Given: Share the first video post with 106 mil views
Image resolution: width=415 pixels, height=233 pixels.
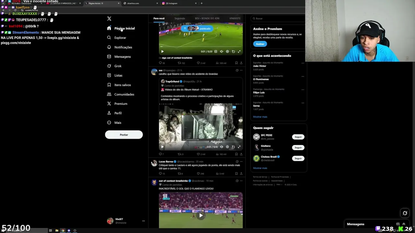Looking at the screenshot, I should click(x=241, y=63).
